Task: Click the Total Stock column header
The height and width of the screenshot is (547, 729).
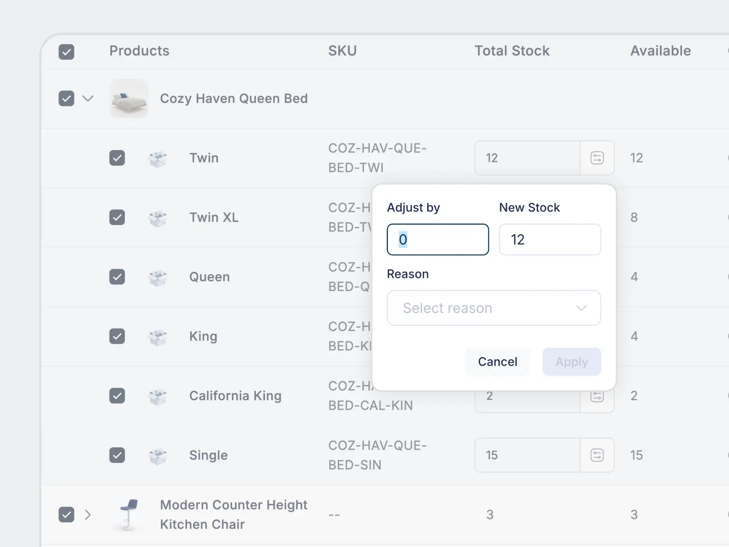Action: 512,51
